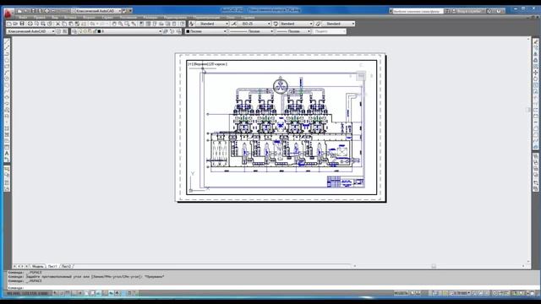Toggle Polar tracking button in status bar
Image resolution: width=541 pixels, height=304 pixels.
(x=80, y=293)
